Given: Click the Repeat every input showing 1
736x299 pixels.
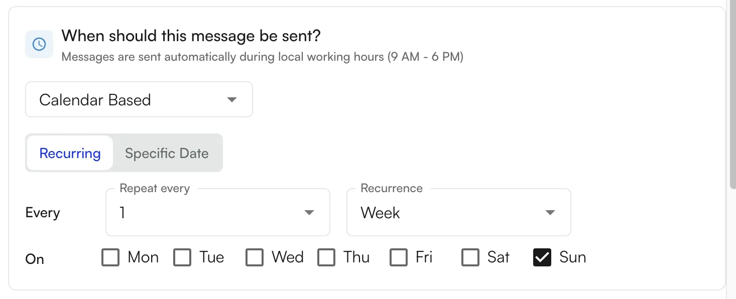Looking at the screenshot, I should (x=201, y=213).
